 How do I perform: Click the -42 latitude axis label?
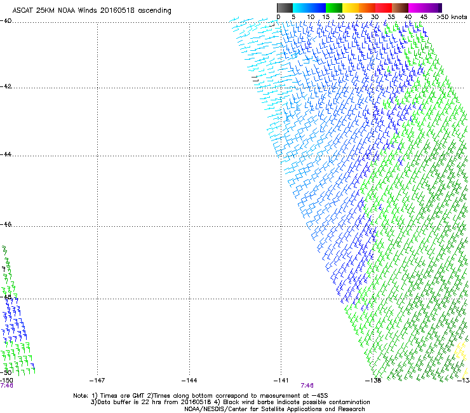[6, 86]
